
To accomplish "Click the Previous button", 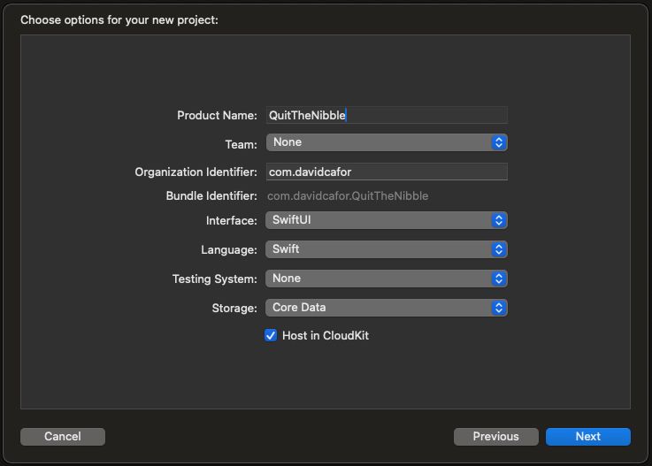I will pos(495,436).
